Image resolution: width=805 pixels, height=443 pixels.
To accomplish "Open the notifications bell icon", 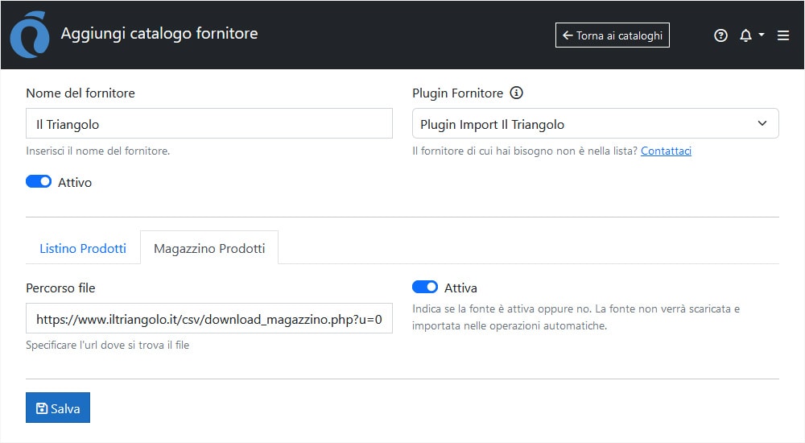I will [x=745, y=35].
